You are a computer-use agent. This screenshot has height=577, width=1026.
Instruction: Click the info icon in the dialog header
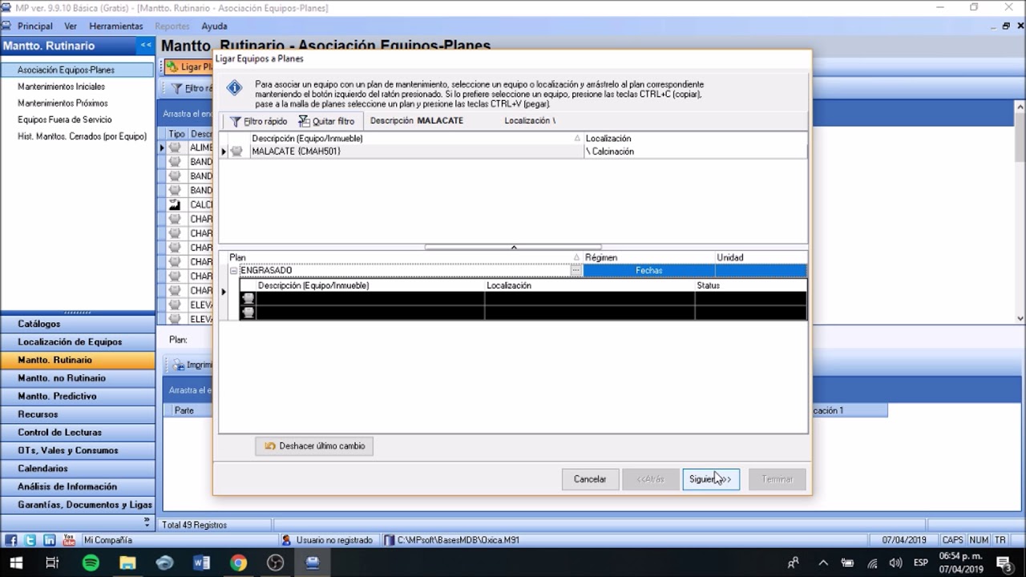click(234, 88)
